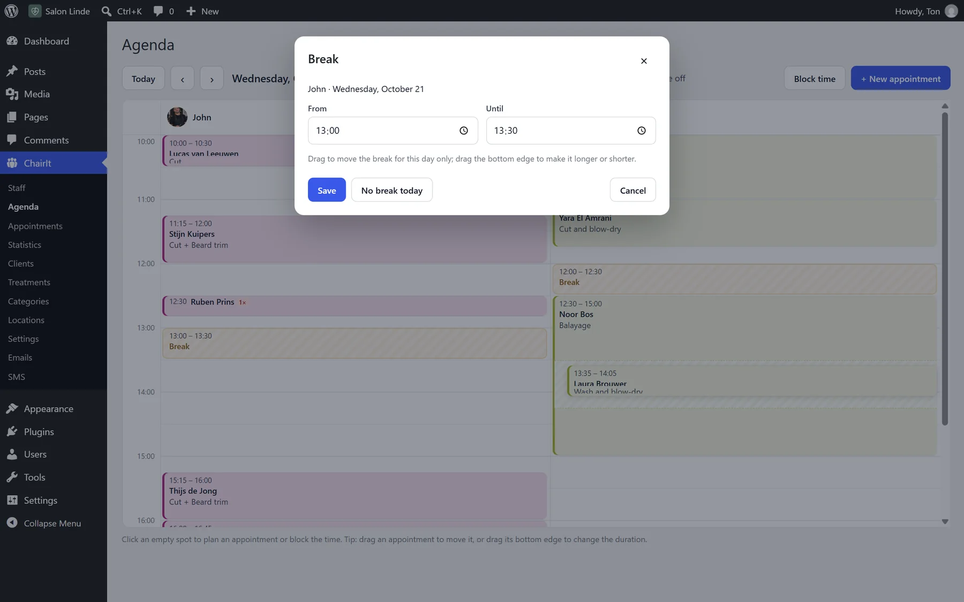Choose No break today
This screenshot has height=602, width=964.
tap(392, 190)
